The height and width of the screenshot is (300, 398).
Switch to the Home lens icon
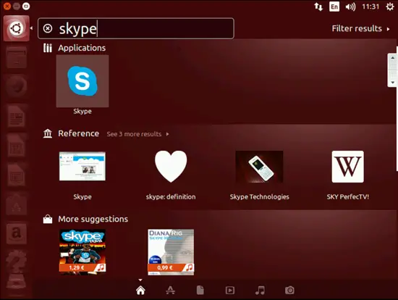(x=140, y=290)
